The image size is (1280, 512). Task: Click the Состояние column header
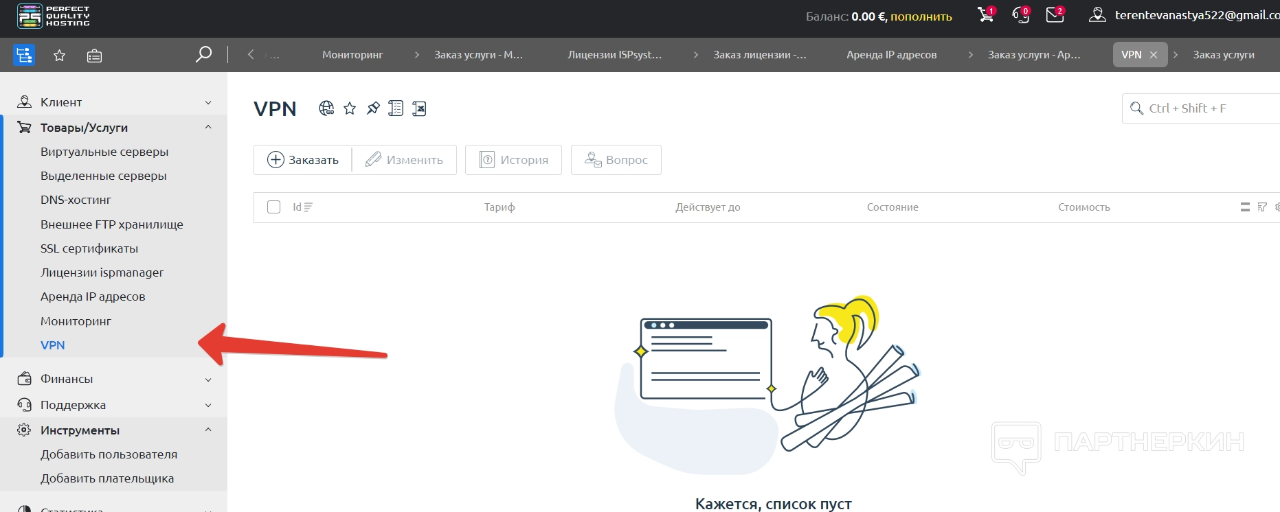[892, 207]
